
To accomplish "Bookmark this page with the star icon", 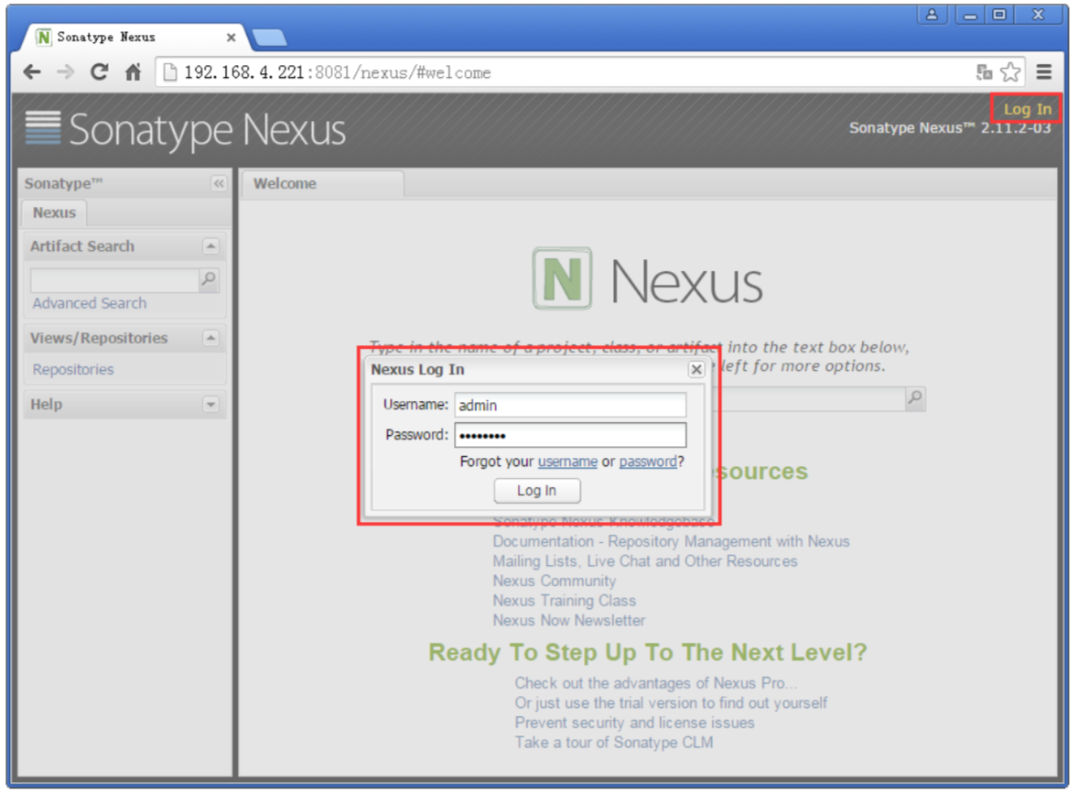I will pyautogui.click(x=1010, y=72).
